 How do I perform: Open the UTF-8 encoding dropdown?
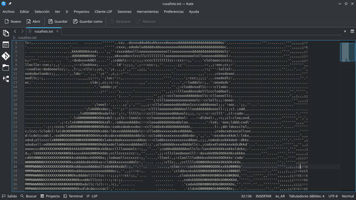click(x=333, y=196)
